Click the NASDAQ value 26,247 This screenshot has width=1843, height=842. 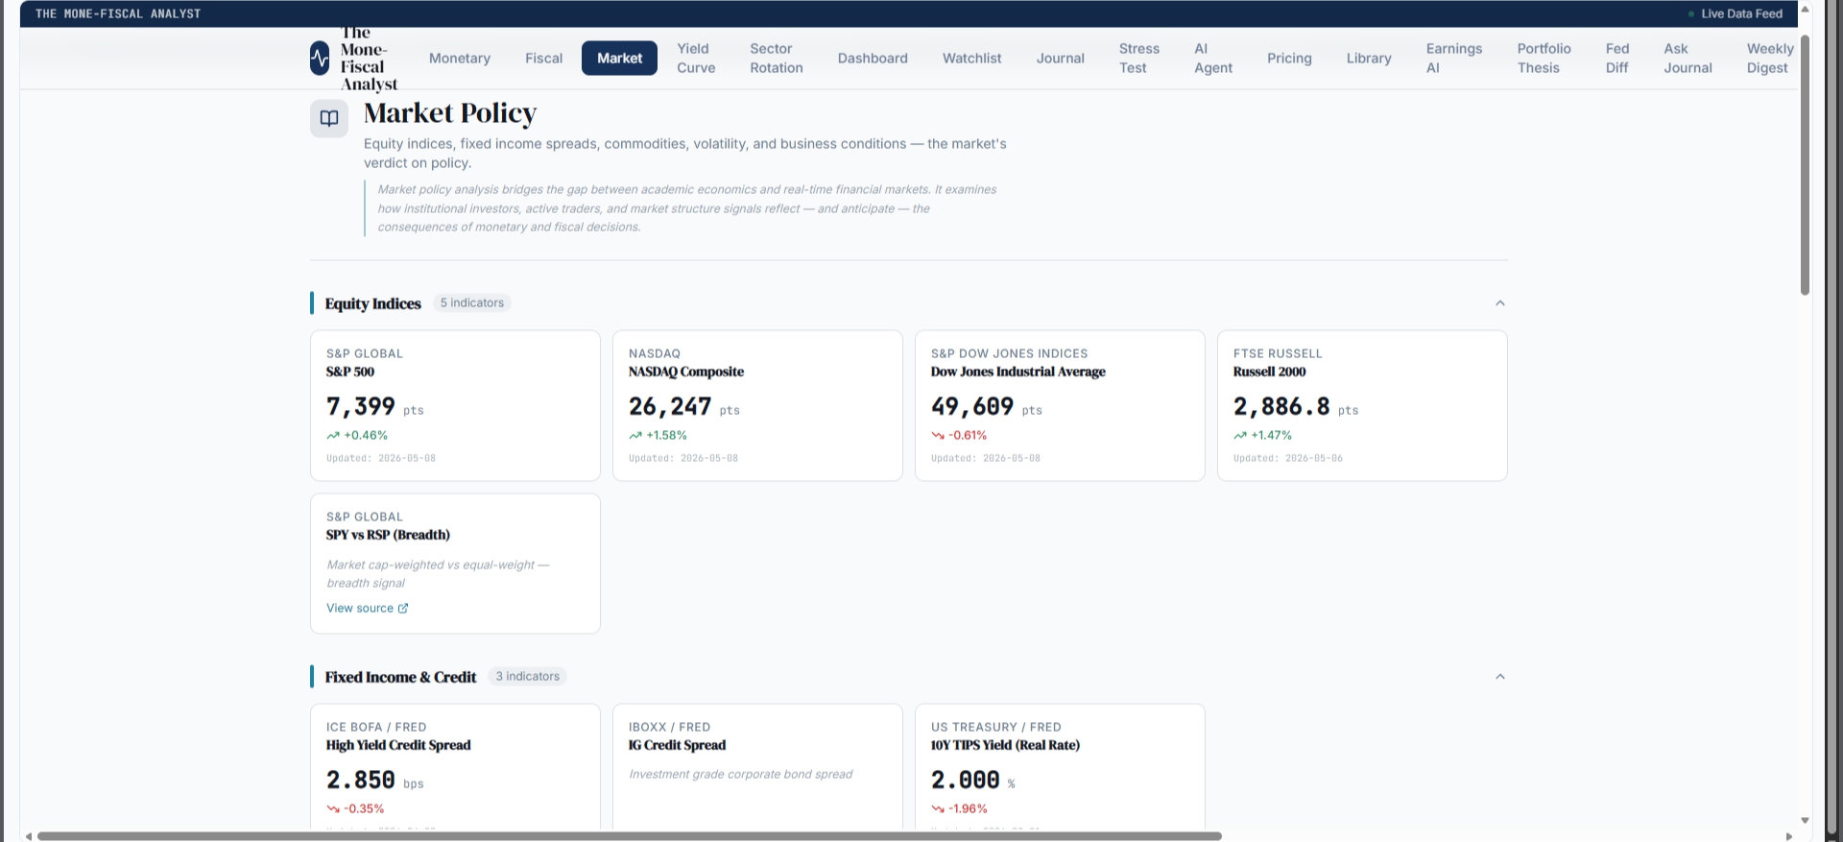point(670,407)
